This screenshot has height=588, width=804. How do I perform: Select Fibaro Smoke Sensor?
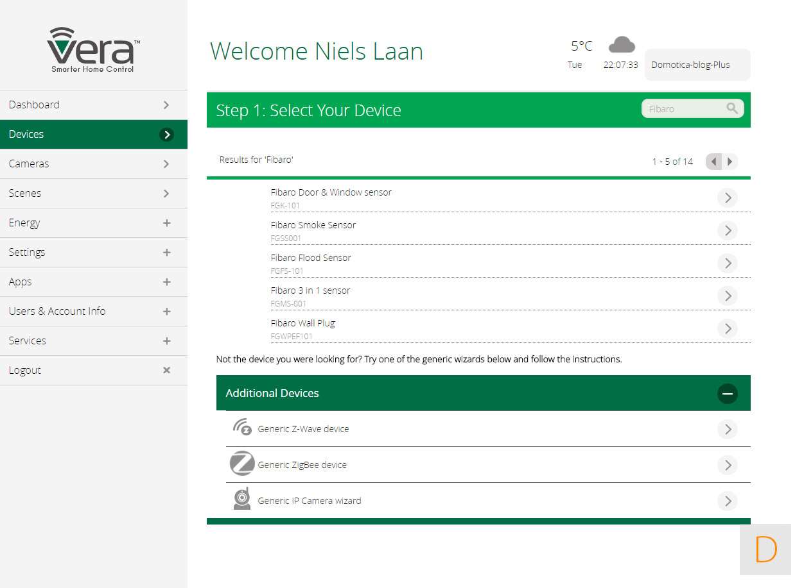(x=511, y=229)
